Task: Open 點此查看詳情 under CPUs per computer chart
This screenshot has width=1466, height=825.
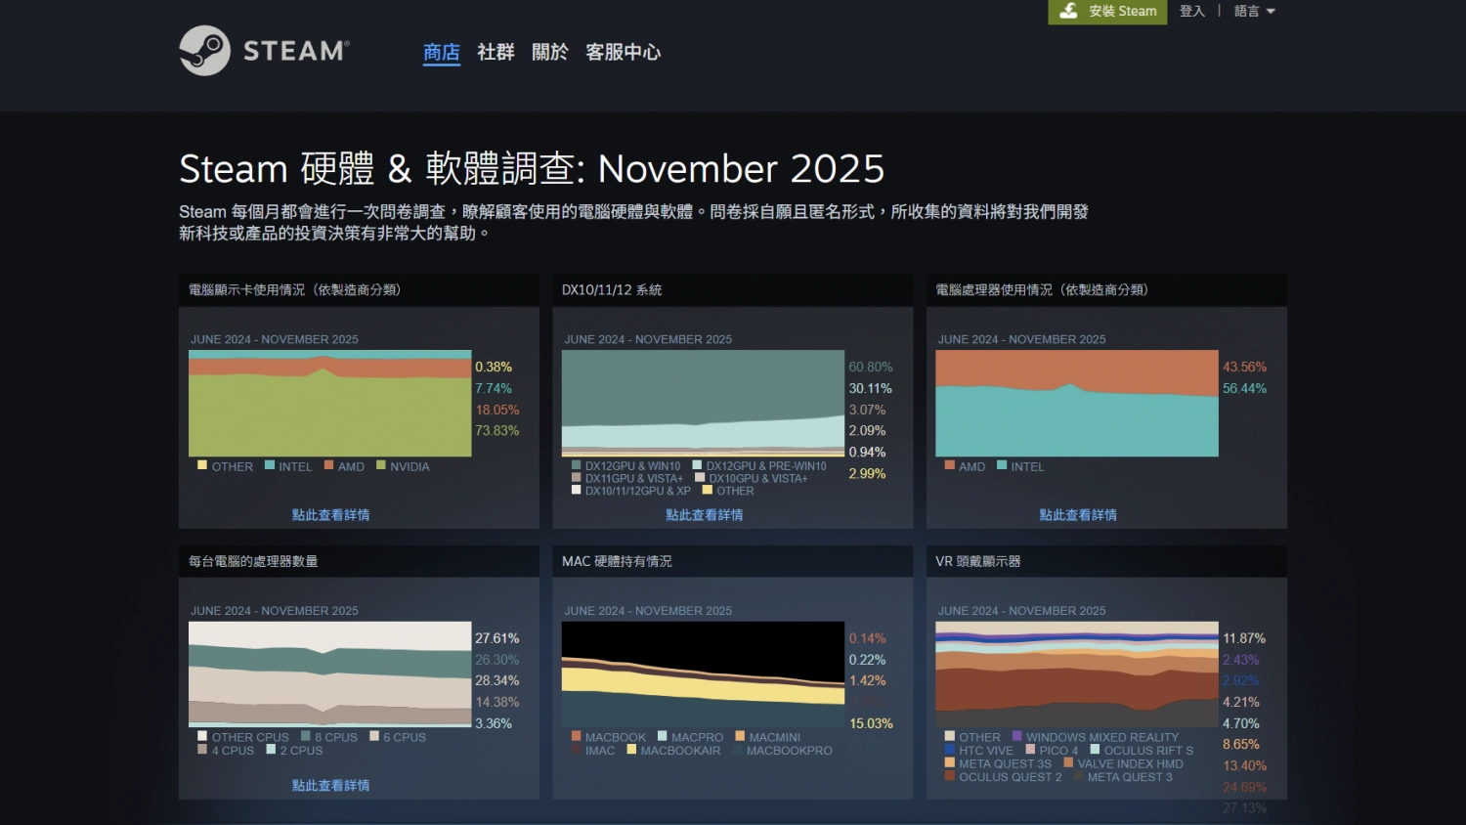Action: click(330, 785)
